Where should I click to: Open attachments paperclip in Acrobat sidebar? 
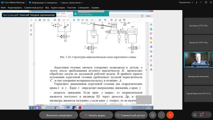click(x=31, y=35)
